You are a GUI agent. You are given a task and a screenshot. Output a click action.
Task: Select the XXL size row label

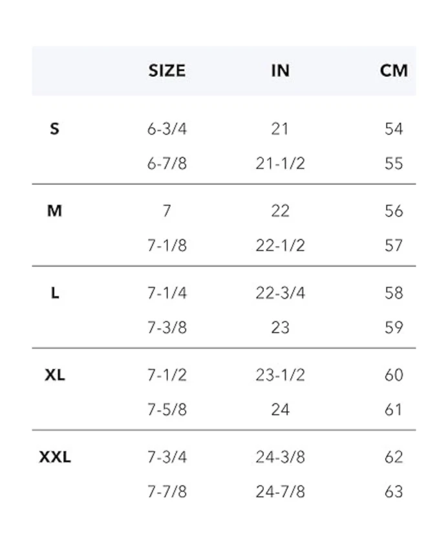(x=55, y=457)
